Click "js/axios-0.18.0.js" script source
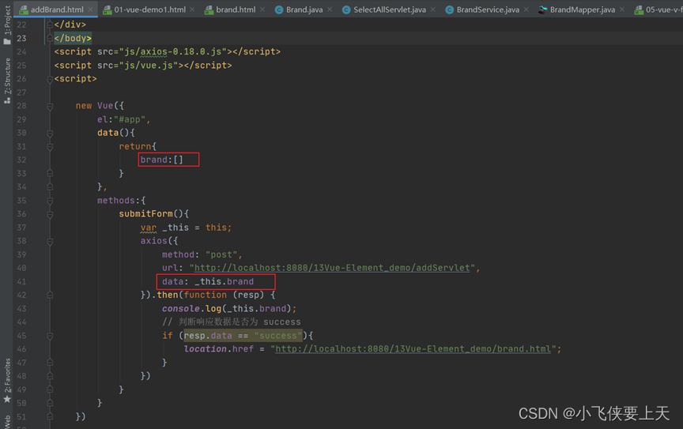This screenshot has width=683, height=429. 173,51
